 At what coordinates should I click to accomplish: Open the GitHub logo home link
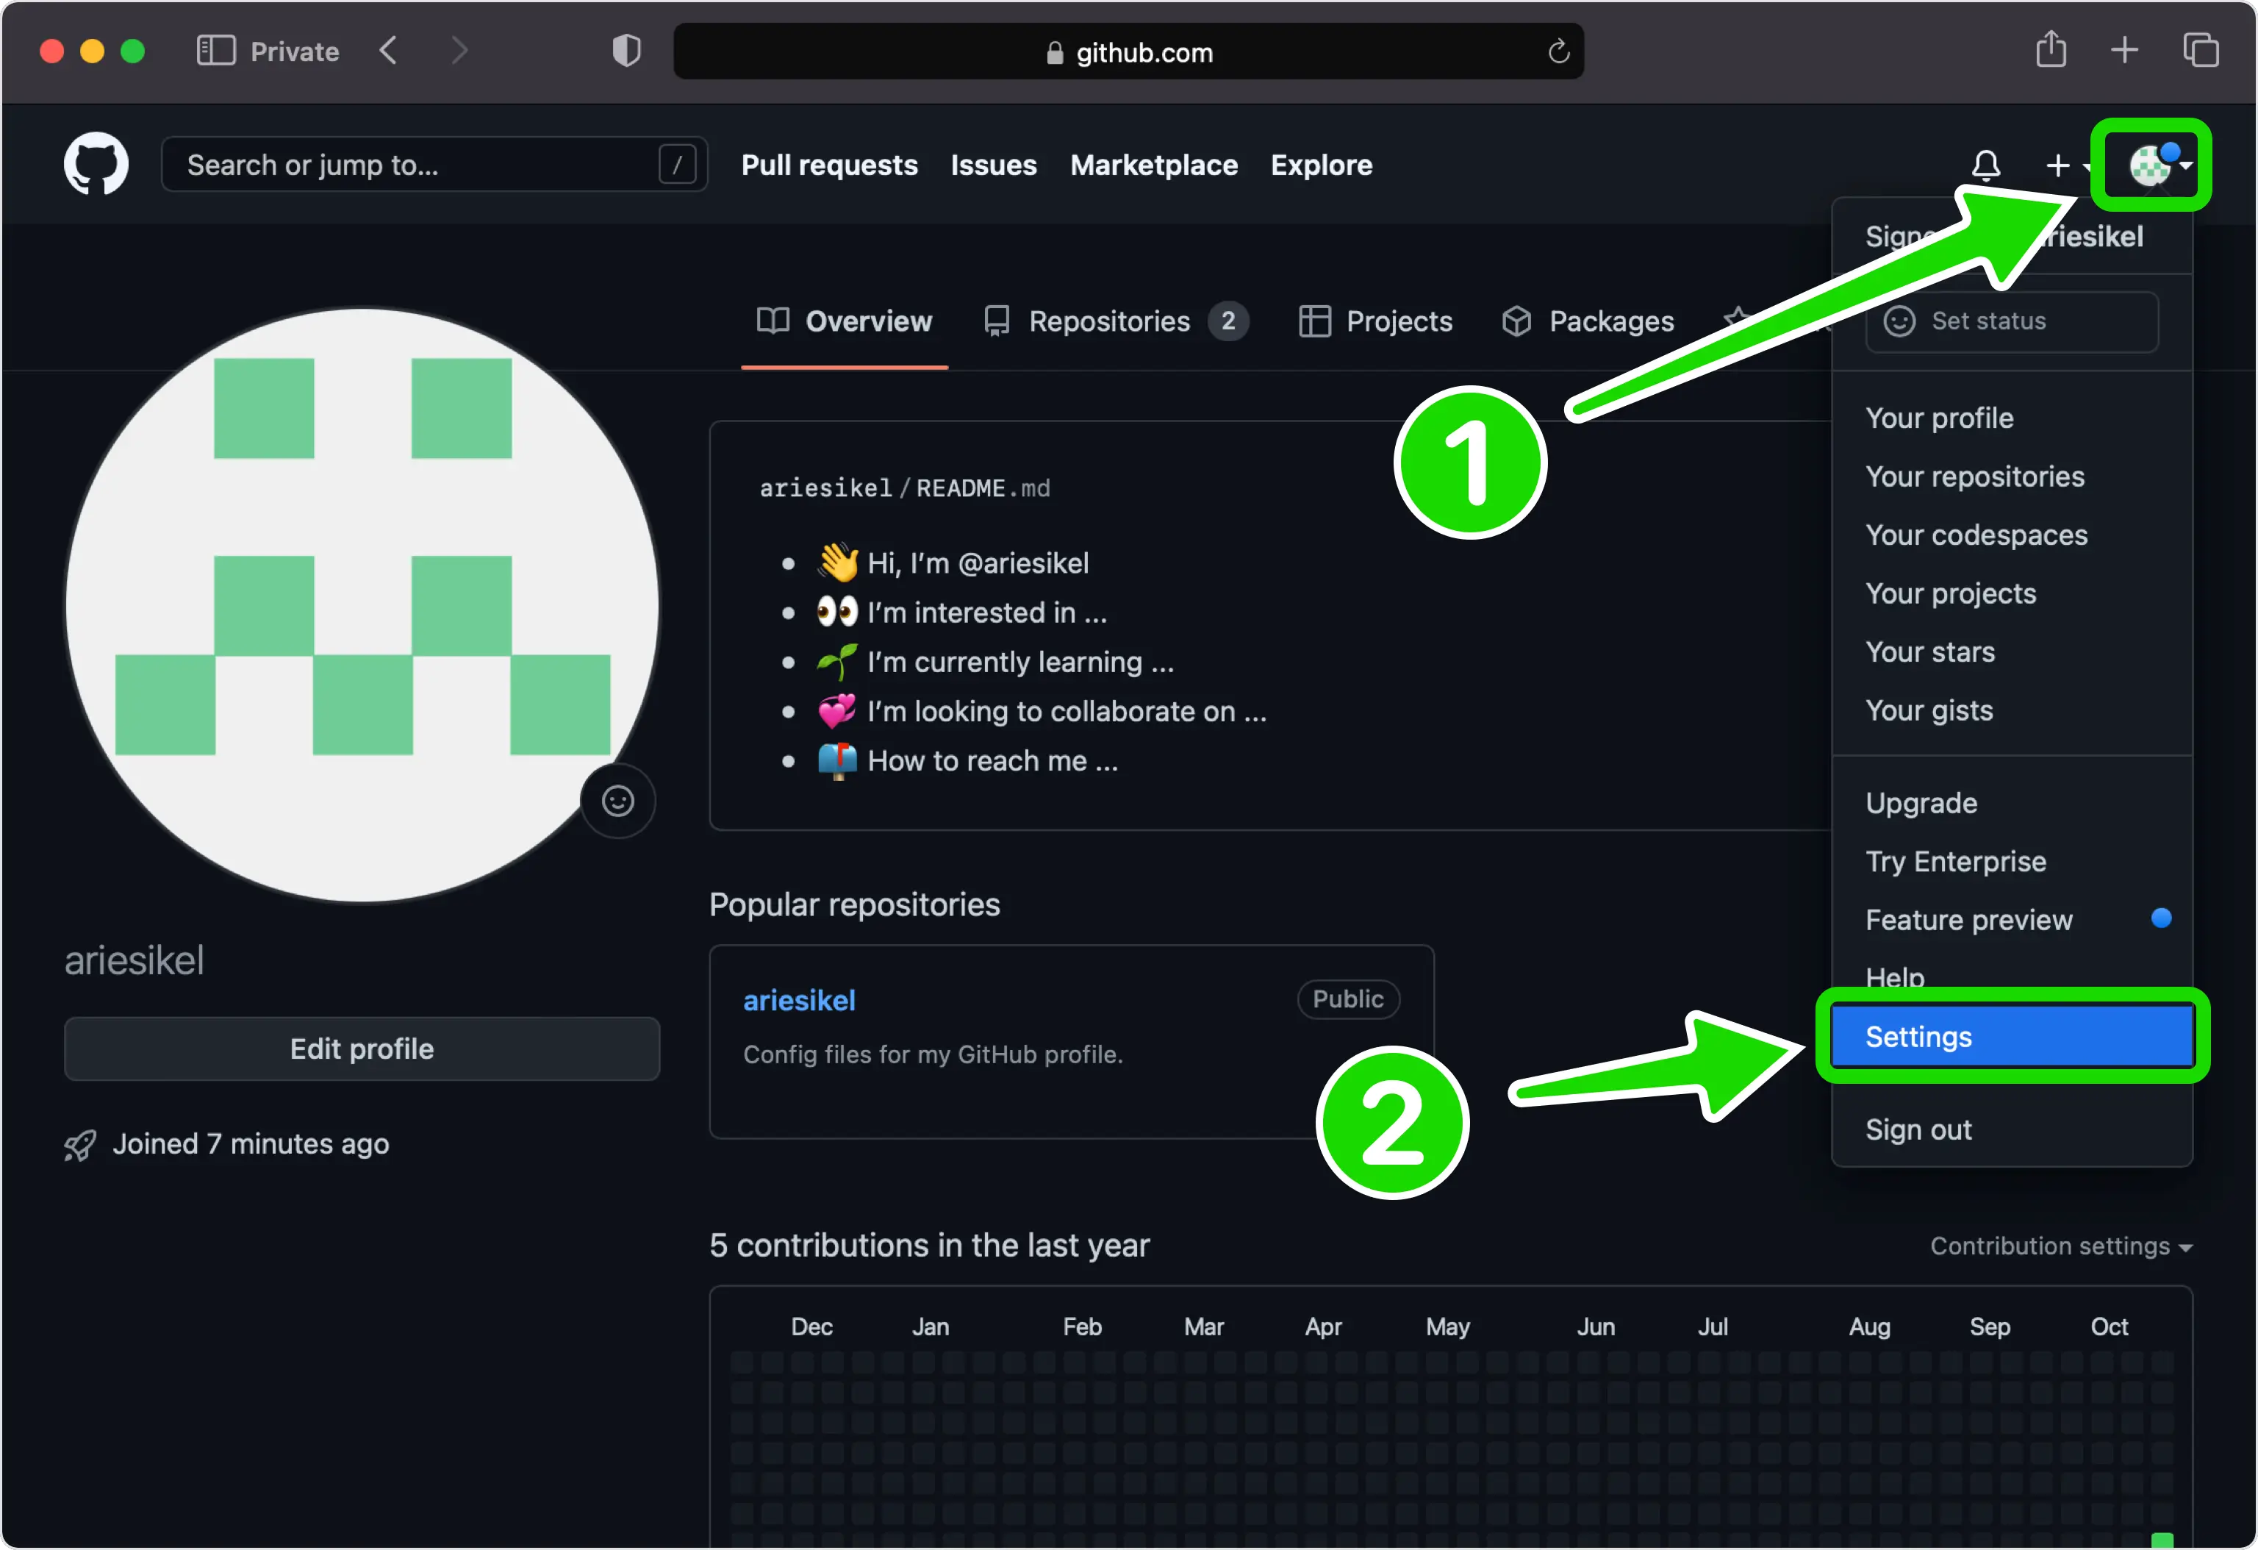click(96, 164)
